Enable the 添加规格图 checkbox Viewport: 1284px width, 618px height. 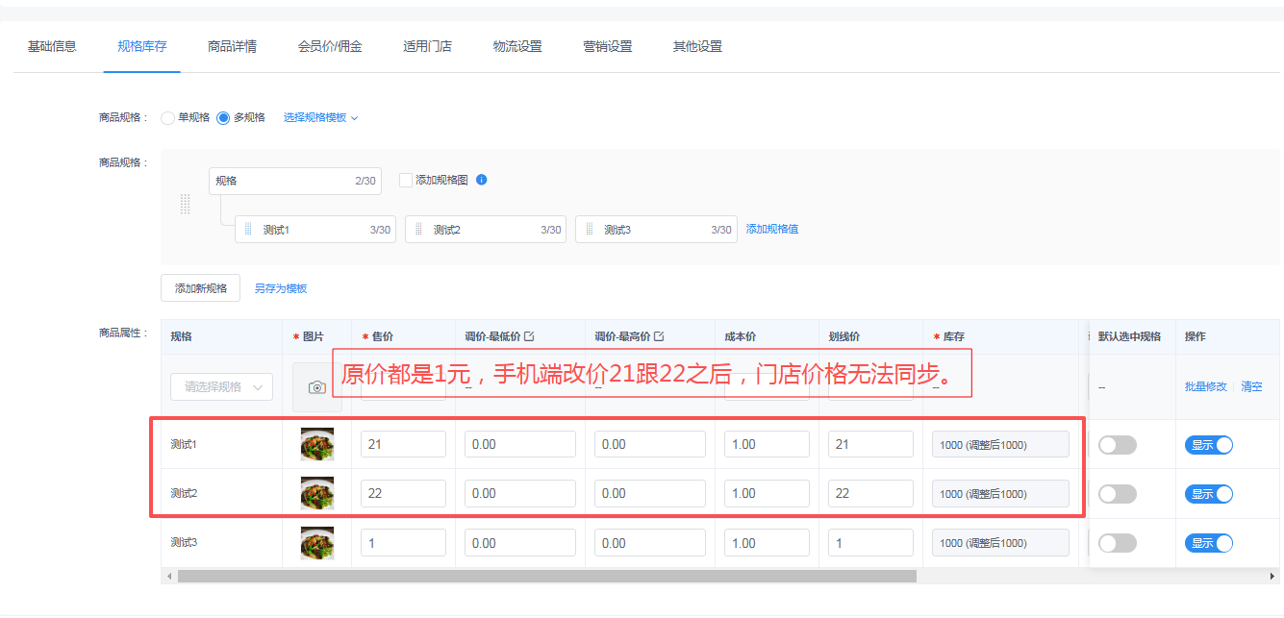coord(406,180)
